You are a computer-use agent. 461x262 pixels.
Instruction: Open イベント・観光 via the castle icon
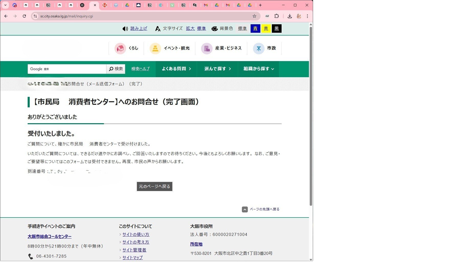click(155, 48)
